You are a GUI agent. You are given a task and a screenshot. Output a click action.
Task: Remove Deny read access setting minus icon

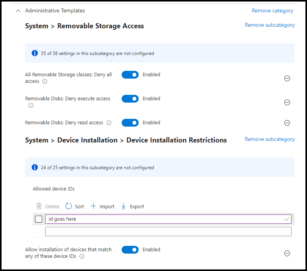[x=287, y=123]
